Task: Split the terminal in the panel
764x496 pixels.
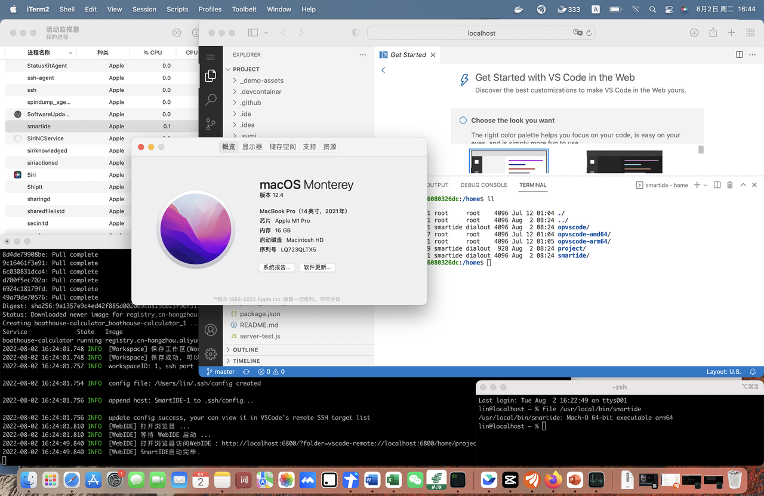Action: click(717, 185)
